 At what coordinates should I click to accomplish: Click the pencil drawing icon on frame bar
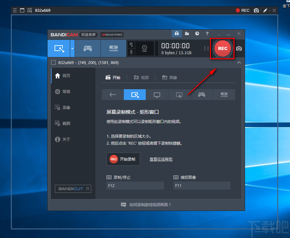[x=265, y=10]
